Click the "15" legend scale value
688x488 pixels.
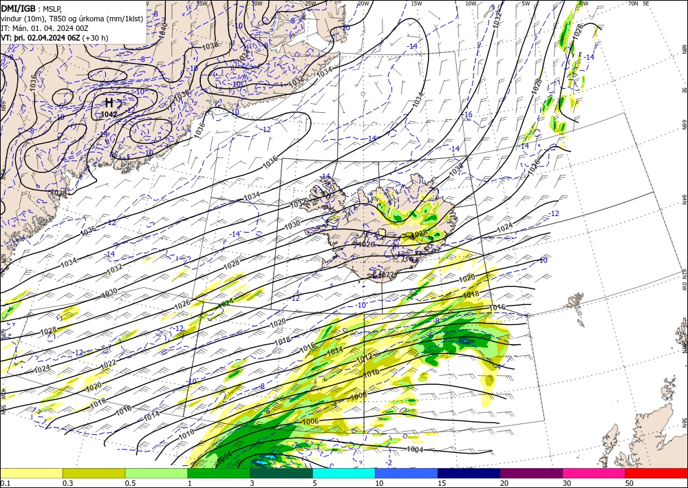[442, 483]
